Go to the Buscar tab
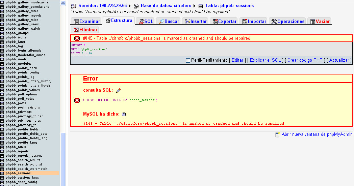354x186 pixels. click(x=169, y=21)
